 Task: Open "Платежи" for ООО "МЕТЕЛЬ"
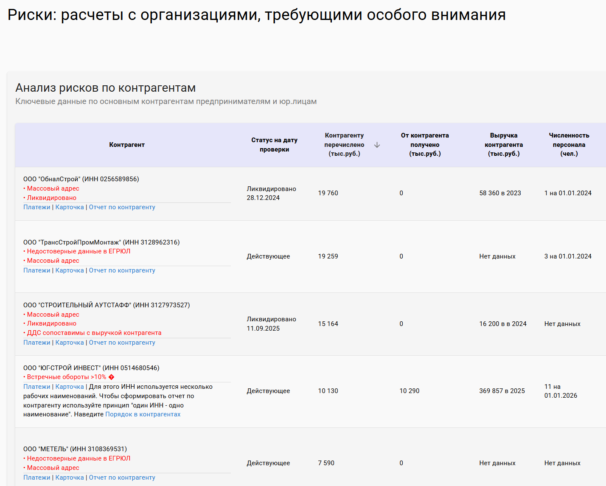(x=37, y=477)
